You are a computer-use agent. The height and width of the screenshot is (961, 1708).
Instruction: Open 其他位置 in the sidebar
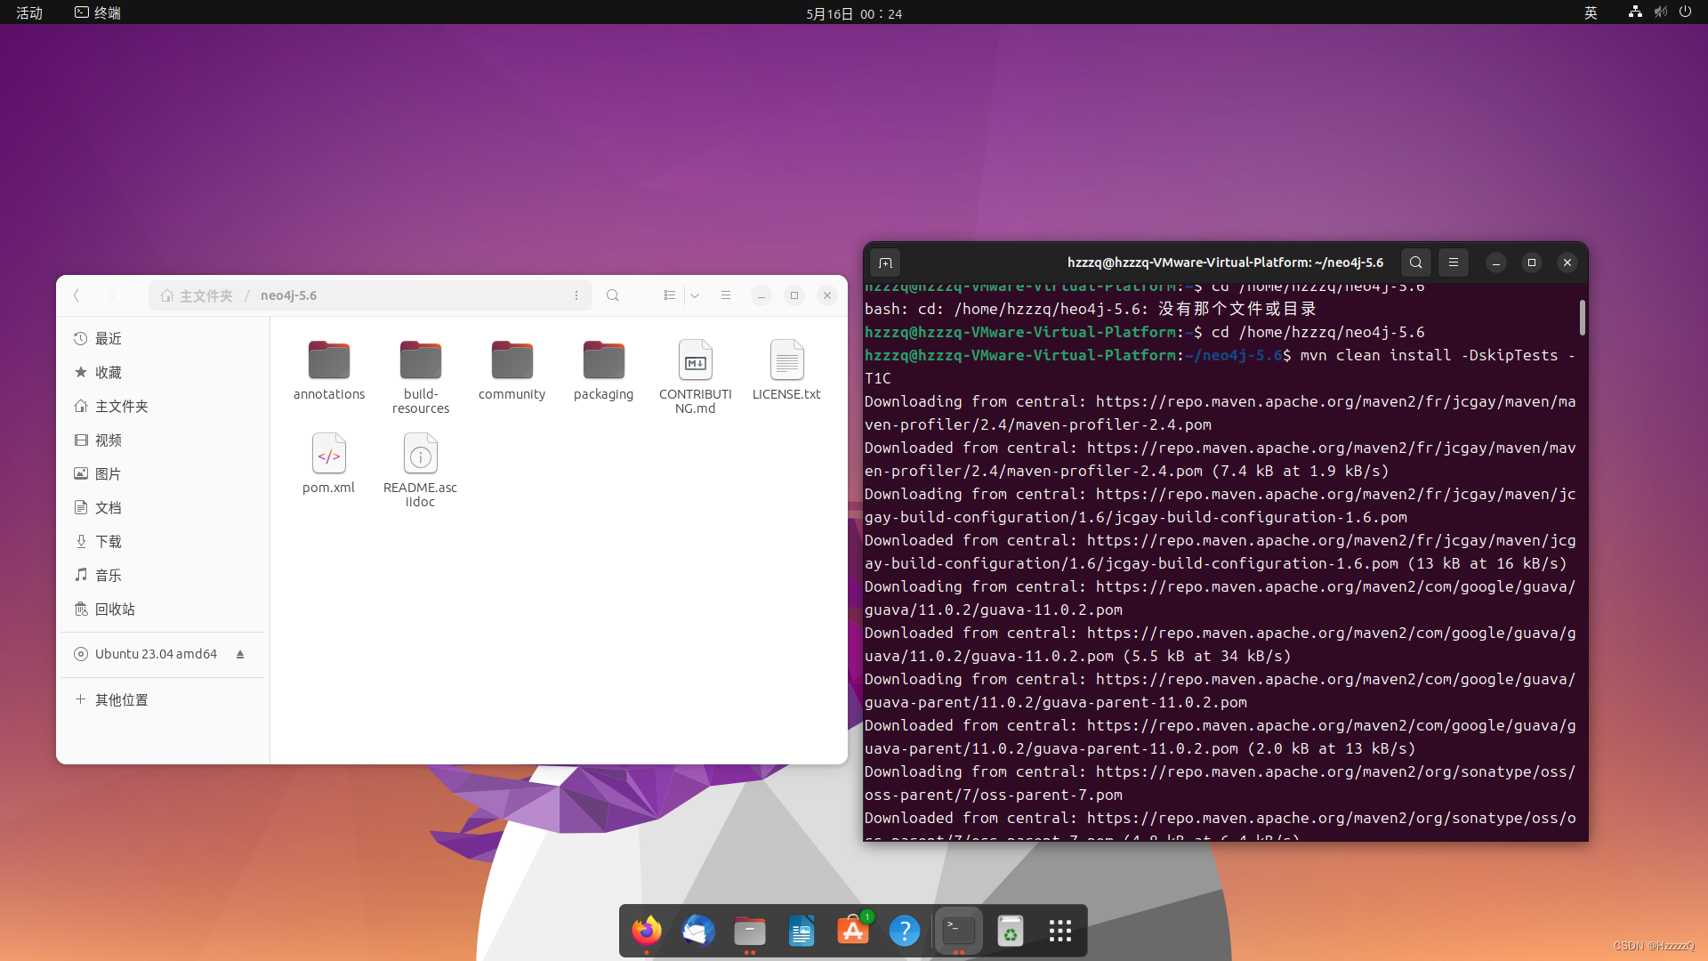(163, 700)
